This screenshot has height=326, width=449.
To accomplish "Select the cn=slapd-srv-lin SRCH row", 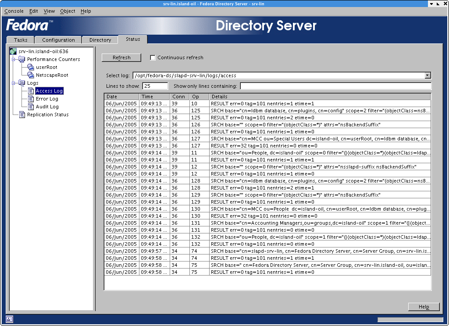I will coord(267,251).
